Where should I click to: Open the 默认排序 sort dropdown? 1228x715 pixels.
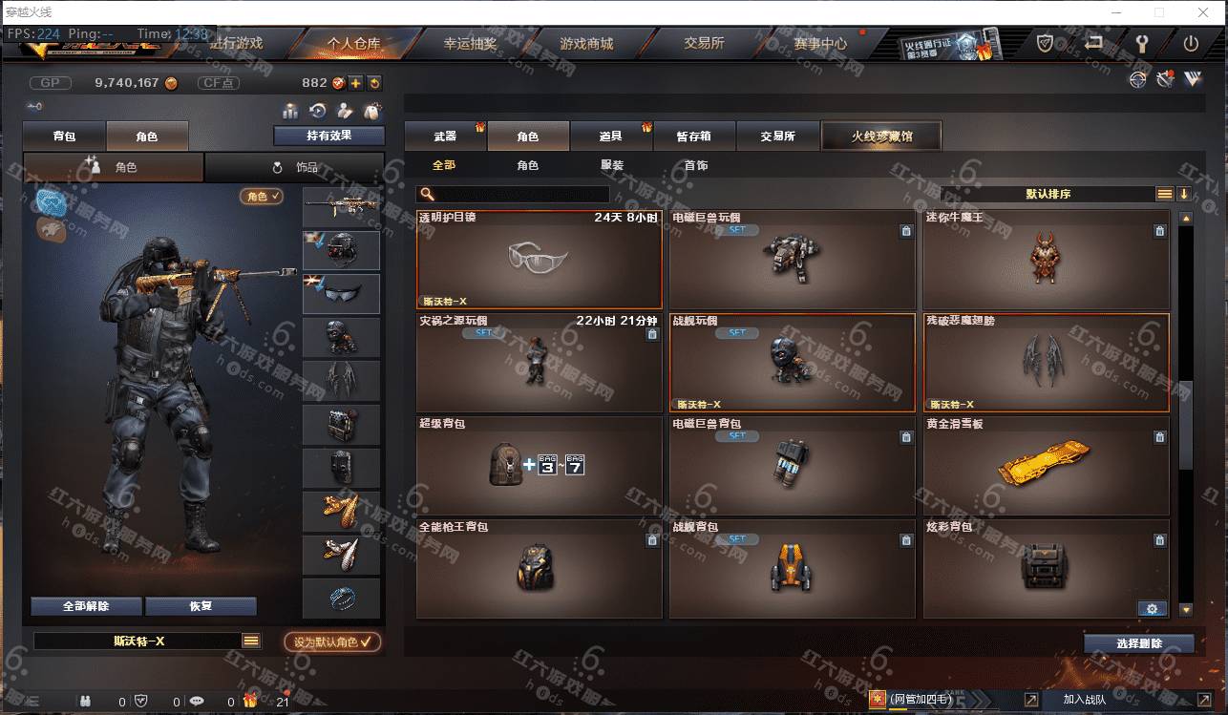click(1048, 194)
